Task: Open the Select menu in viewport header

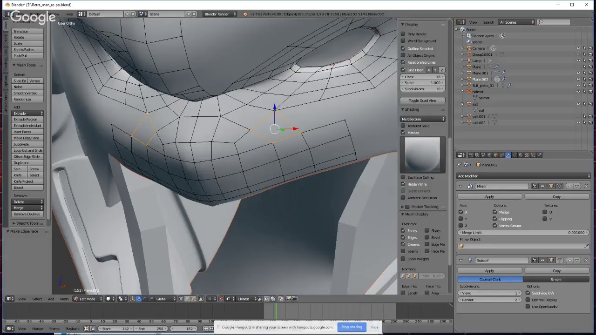Action: (x=37, y=299)
